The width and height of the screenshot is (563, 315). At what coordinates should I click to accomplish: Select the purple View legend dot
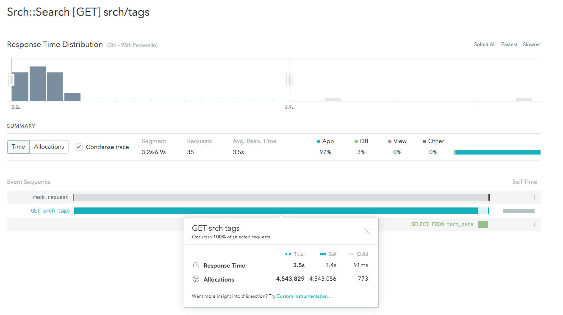pyautogui.click(x=390, y=141)
